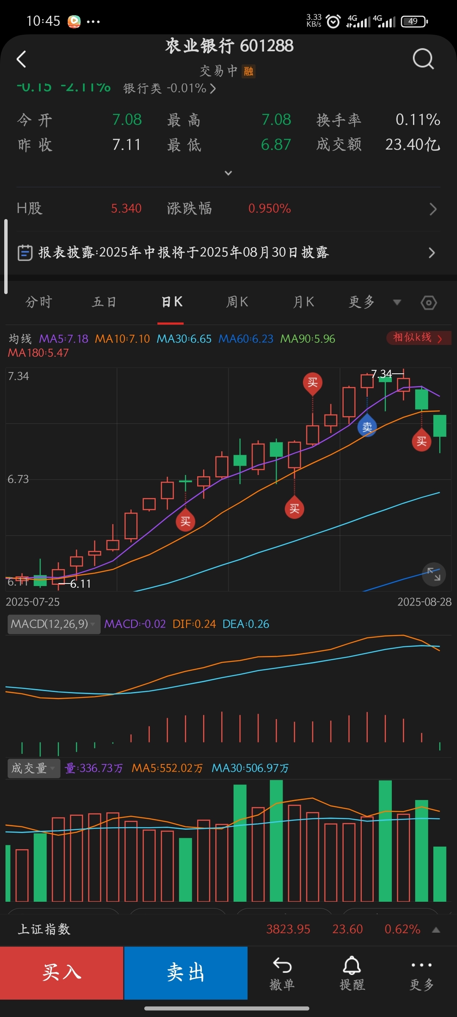Tap MA90:5.96 moving average label
Screen dimensions: 457x1017
point(308,339)
